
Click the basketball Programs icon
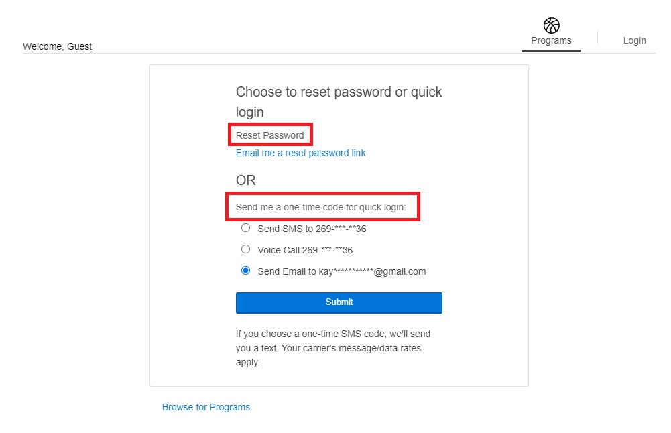[x=551, y=25]
